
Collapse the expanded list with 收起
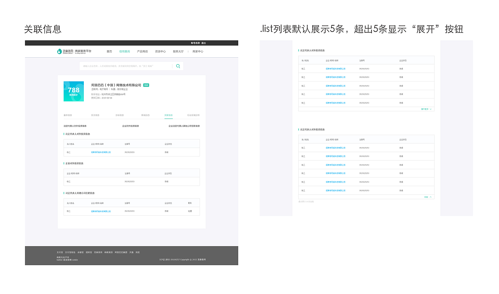[x=426, y=197]
